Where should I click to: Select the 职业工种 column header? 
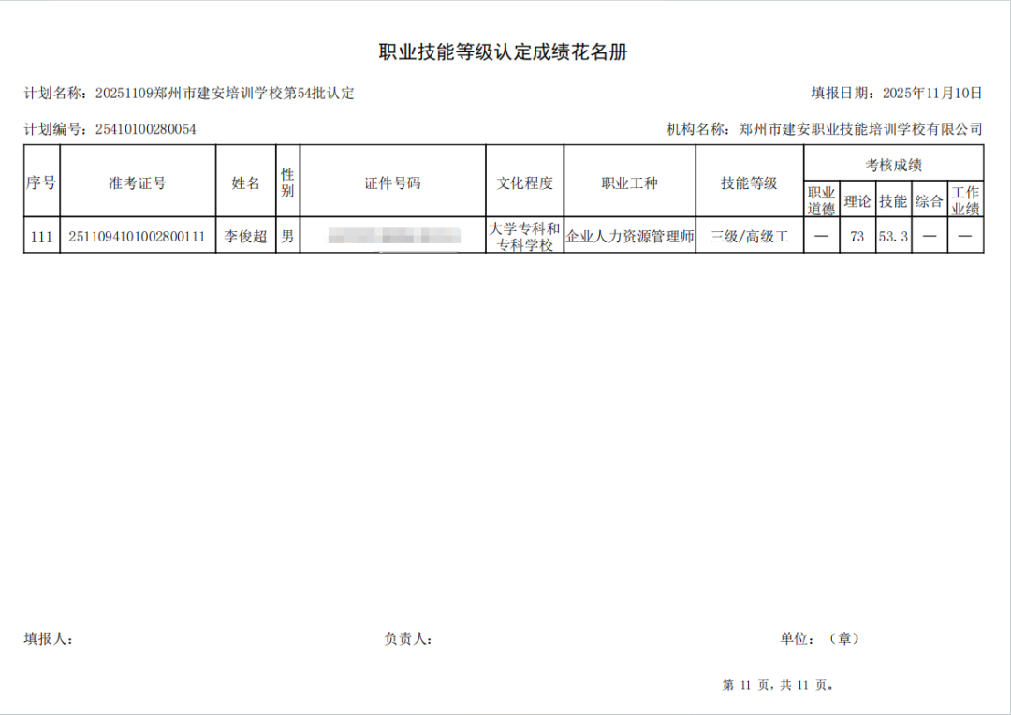click(629, 183)
